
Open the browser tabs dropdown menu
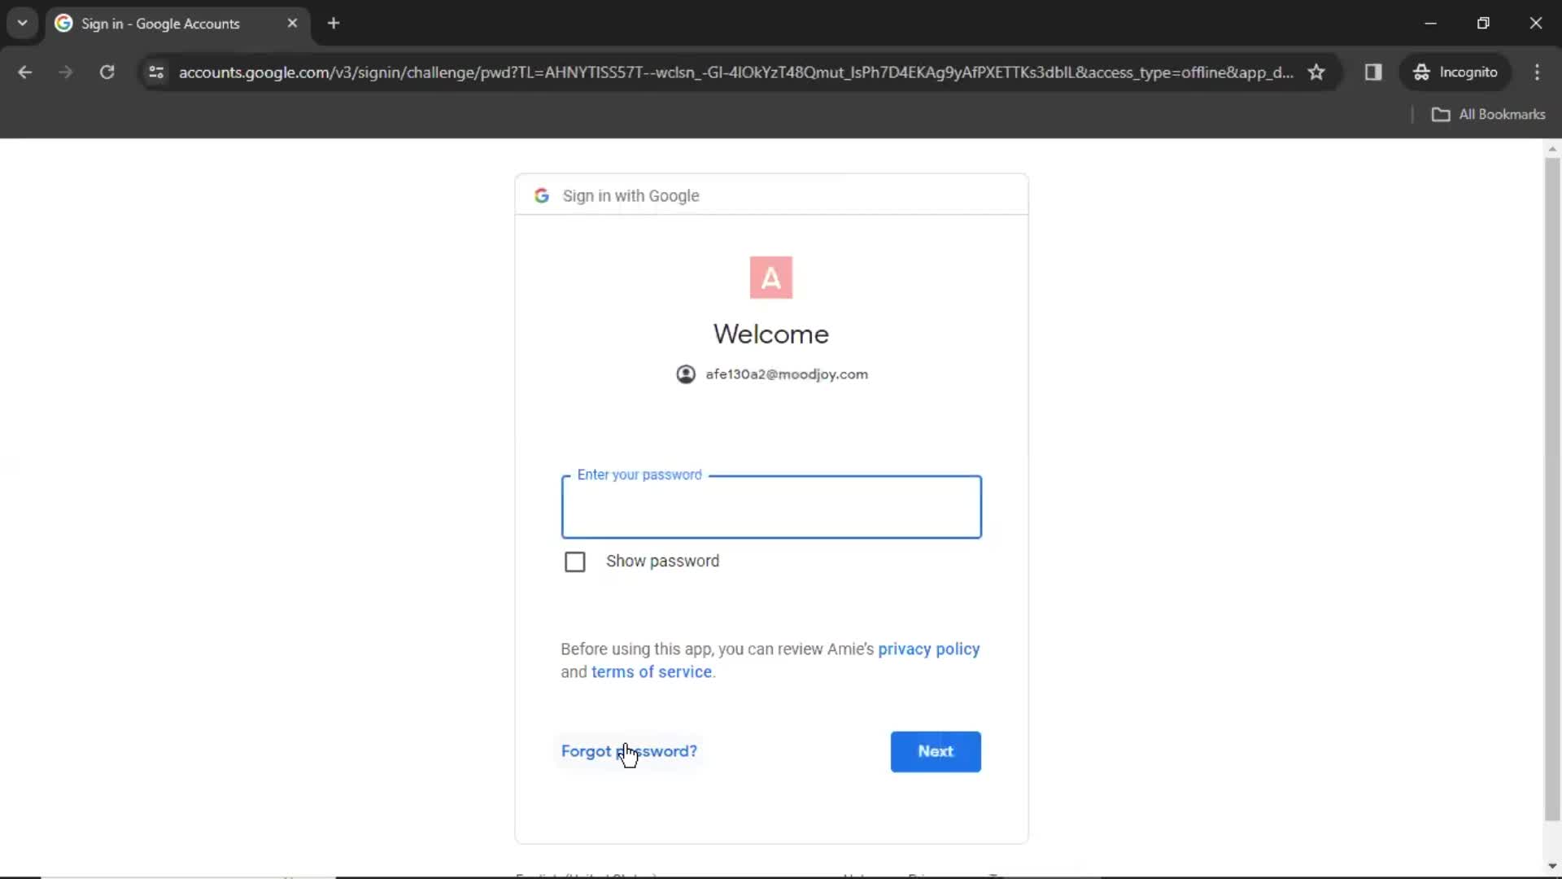point(23,24)
